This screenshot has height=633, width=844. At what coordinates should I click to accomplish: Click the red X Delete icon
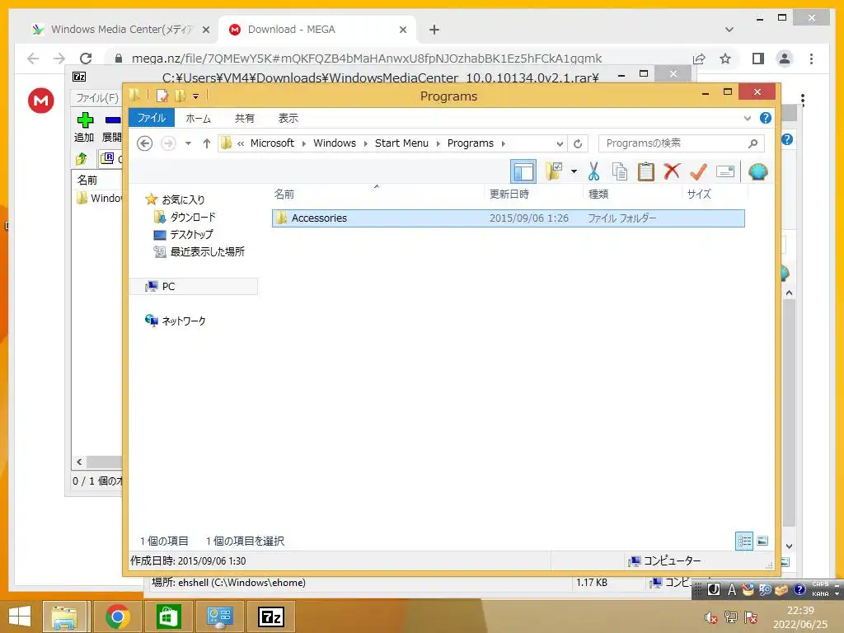point(672,171)
